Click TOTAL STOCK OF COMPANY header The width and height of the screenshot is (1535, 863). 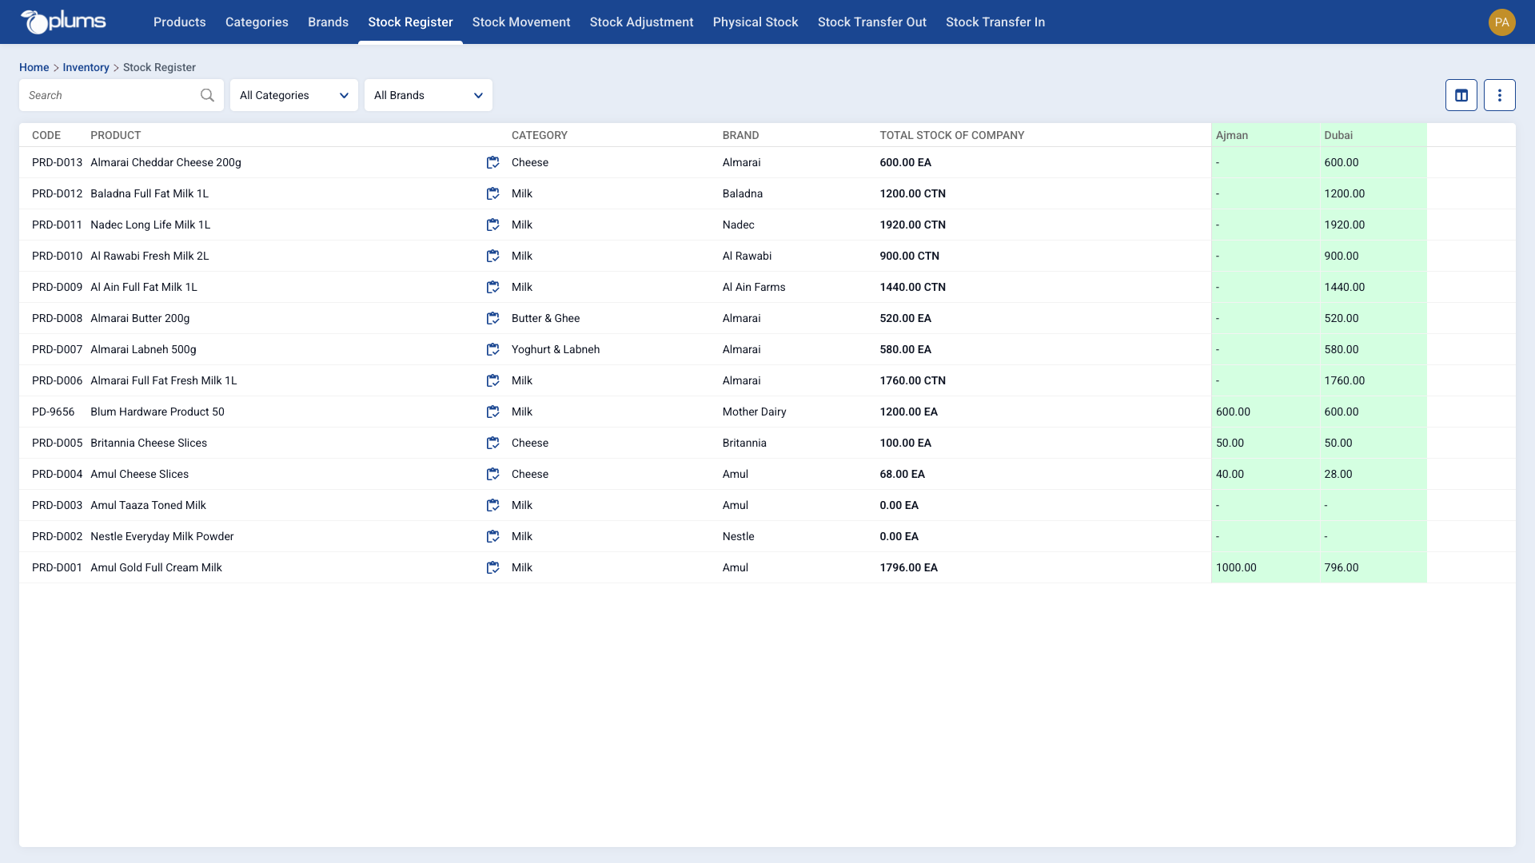952,135
